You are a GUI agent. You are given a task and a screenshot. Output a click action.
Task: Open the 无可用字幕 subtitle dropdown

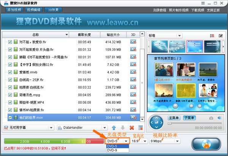(28, 128)
